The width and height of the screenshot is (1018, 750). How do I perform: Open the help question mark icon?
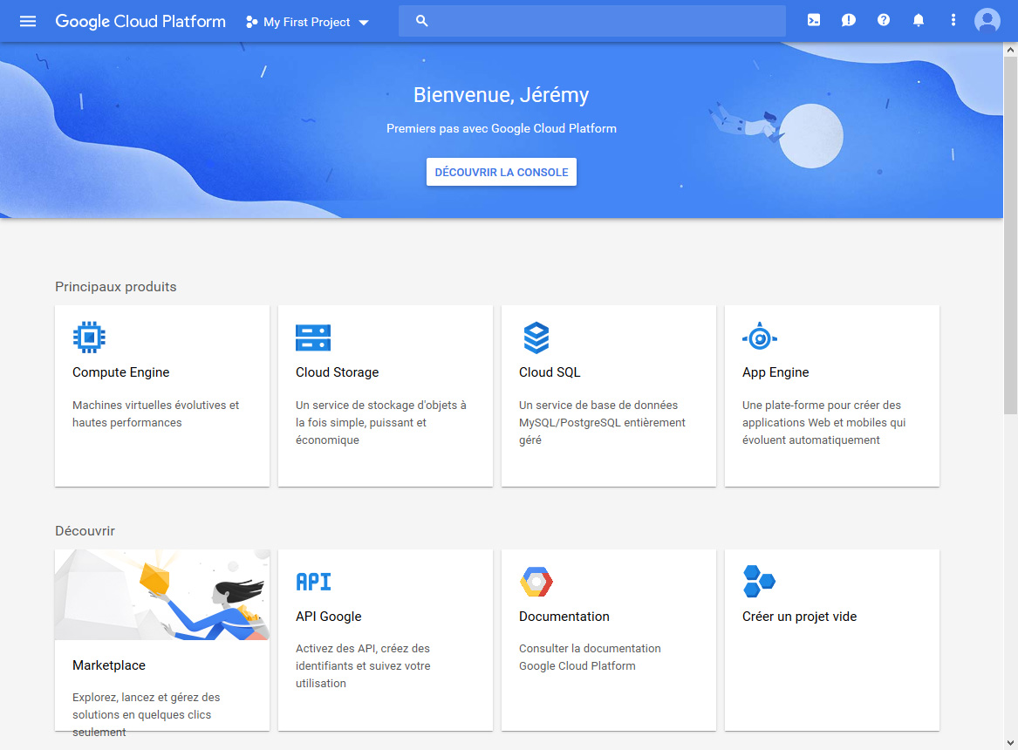point(884,20)
